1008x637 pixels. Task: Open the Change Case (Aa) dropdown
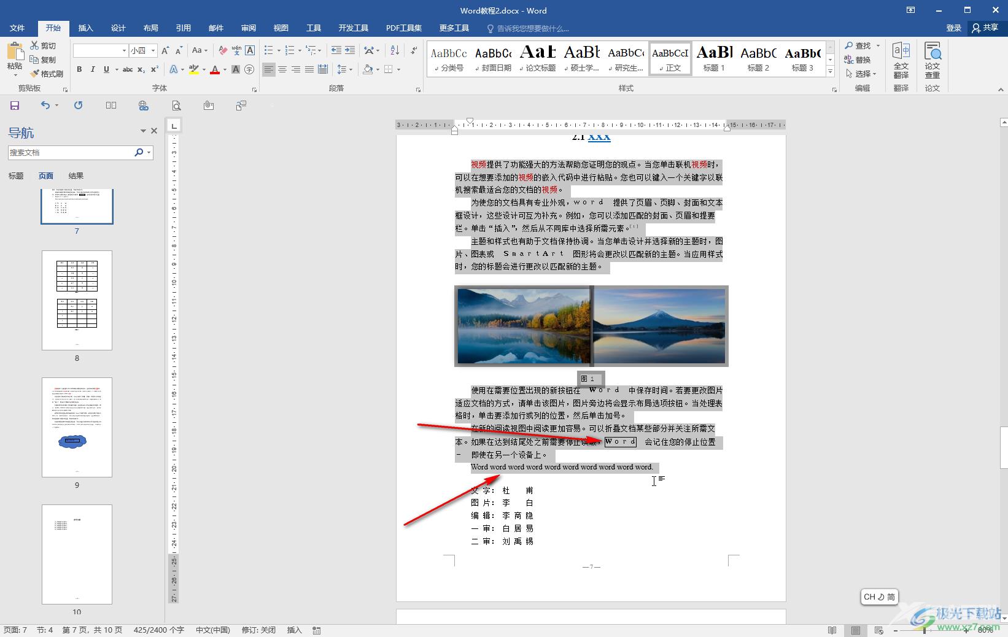pyautogui.click(x=200, y=50)
